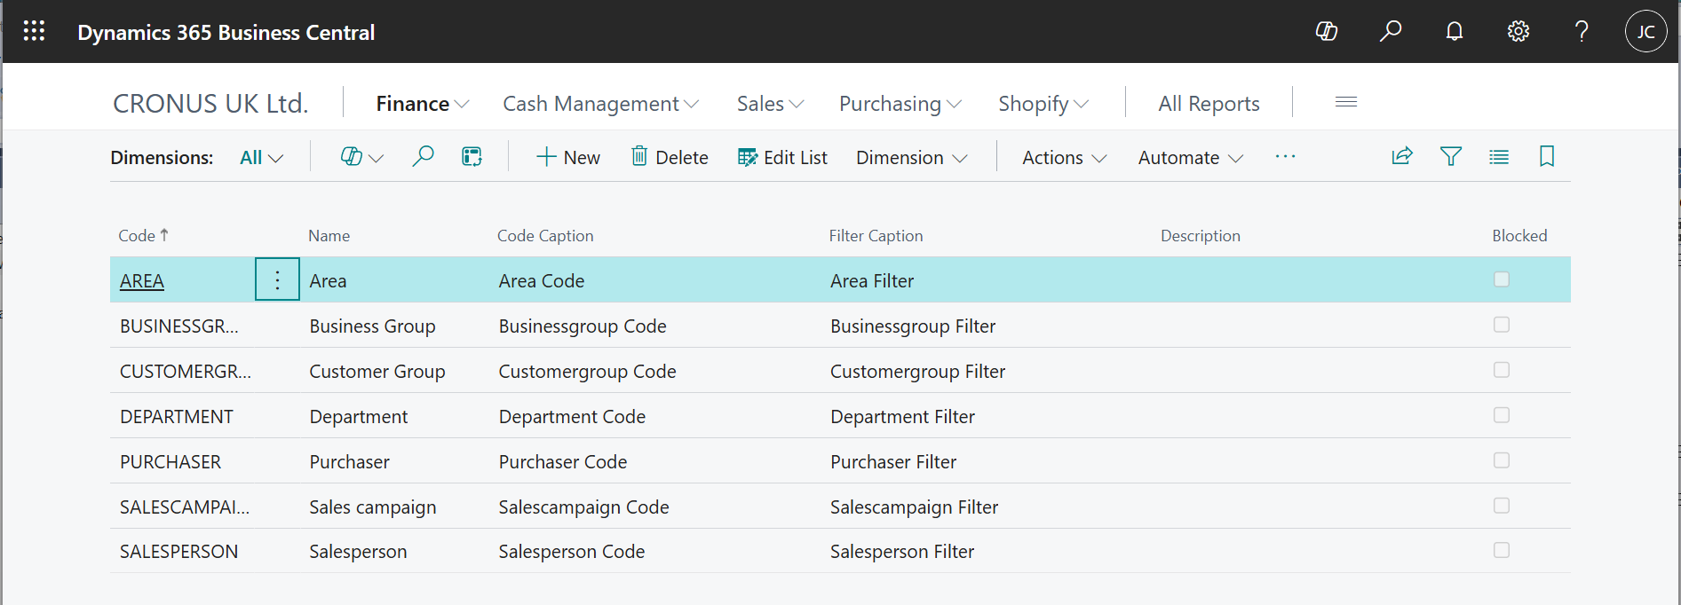This screenshot has height=605, width=1681.
Task: Open the Purchasing navigation menu
Action: click(900, 104)
